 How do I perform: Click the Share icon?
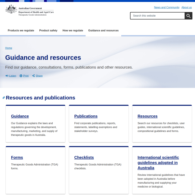click(x=33, y=76)
